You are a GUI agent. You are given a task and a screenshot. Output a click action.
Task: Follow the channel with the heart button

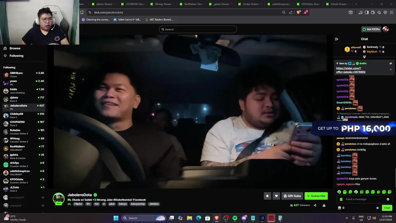point(276,196)
